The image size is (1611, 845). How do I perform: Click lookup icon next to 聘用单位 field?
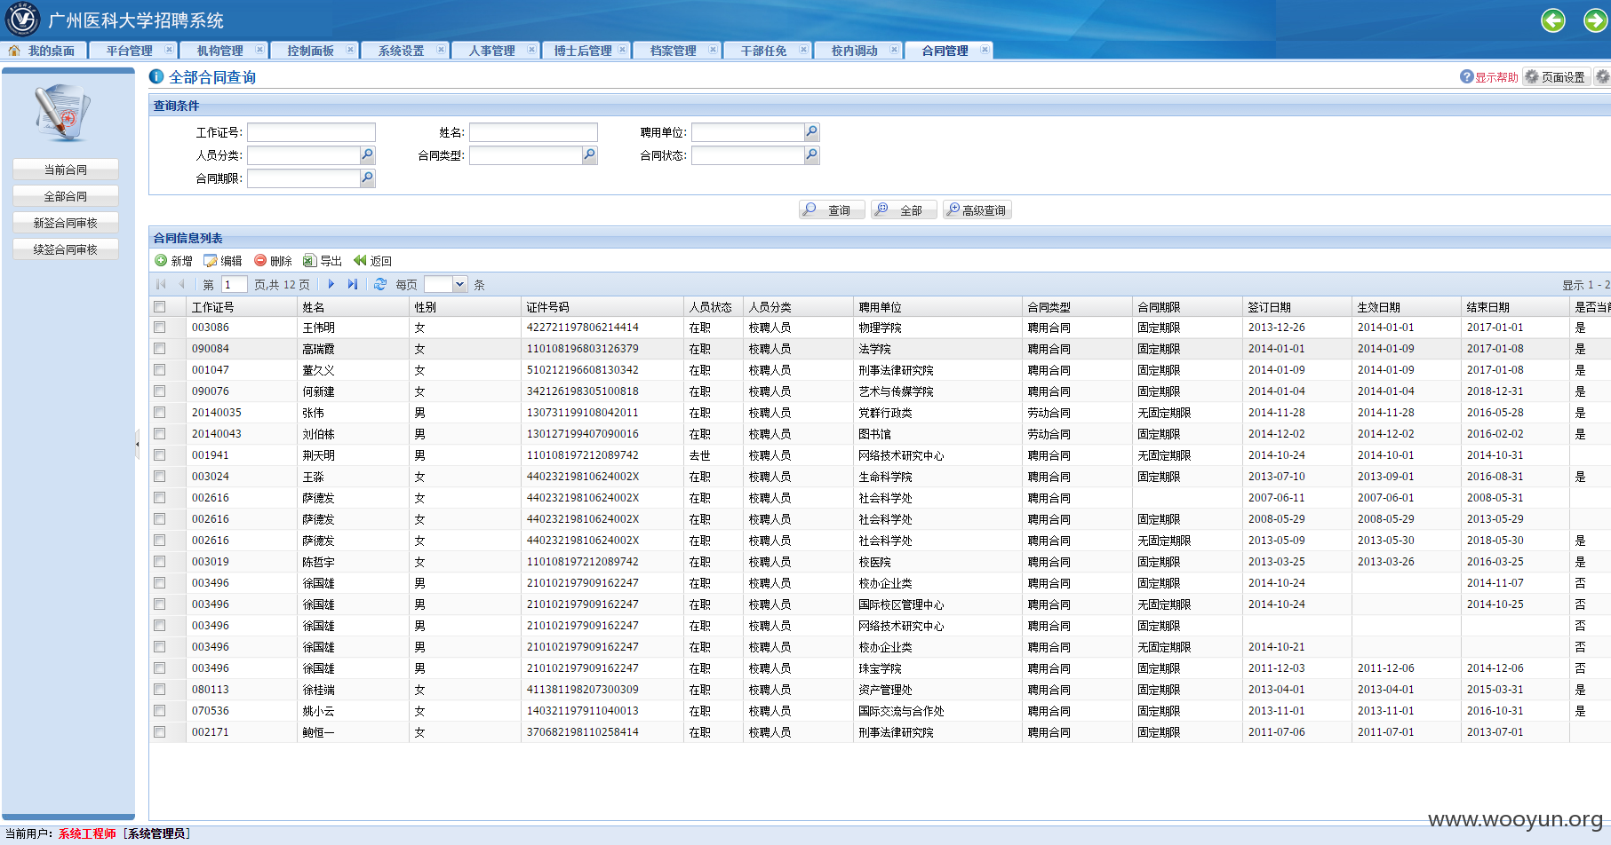(811, 131)
